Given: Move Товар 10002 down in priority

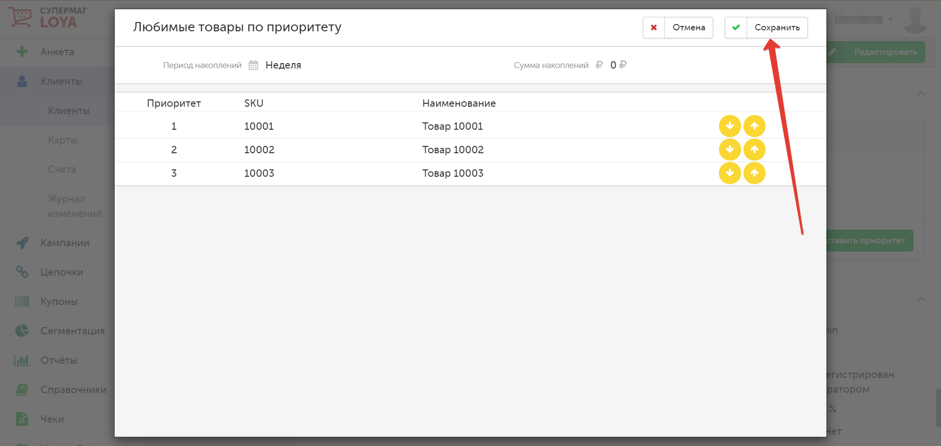Looking at the screenshot, I should pos(730,150).
